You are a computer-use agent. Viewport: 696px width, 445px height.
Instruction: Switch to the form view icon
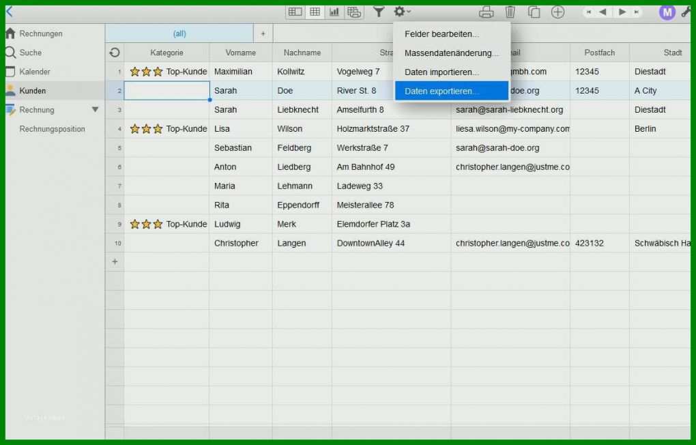tap(295, 12)
